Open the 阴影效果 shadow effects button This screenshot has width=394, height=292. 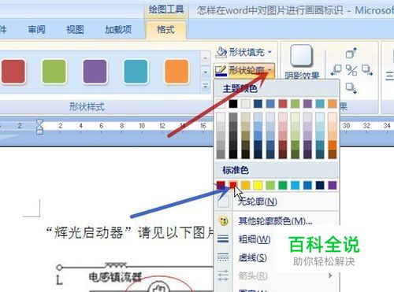pyautogui.click(x=302, y=62)
